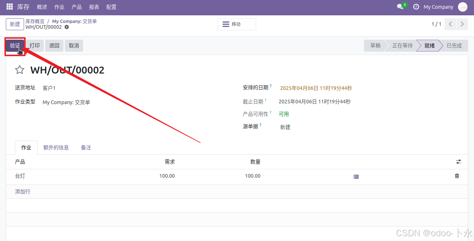Click the 就绪 status stage
474x241 pixels.
[x=430, y=46]
